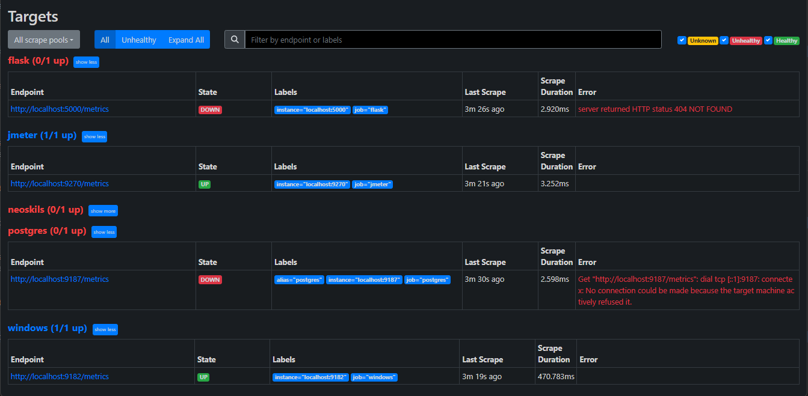The height and width of the screenshot is (396, 808).
Task: Expand the neoskils pool with show more
Action: coord(103,211)
